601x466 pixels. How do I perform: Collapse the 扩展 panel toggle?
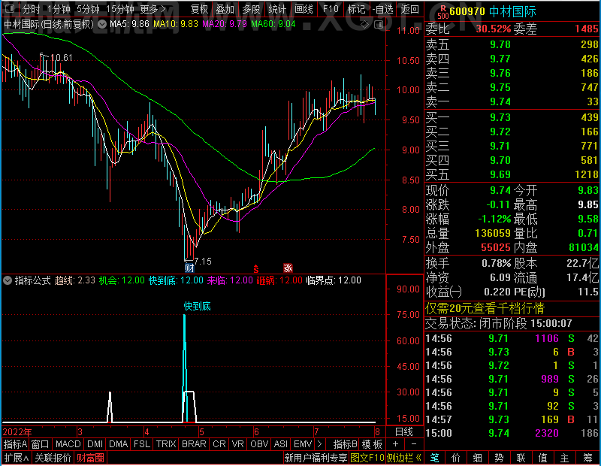(x=17, y=458)
